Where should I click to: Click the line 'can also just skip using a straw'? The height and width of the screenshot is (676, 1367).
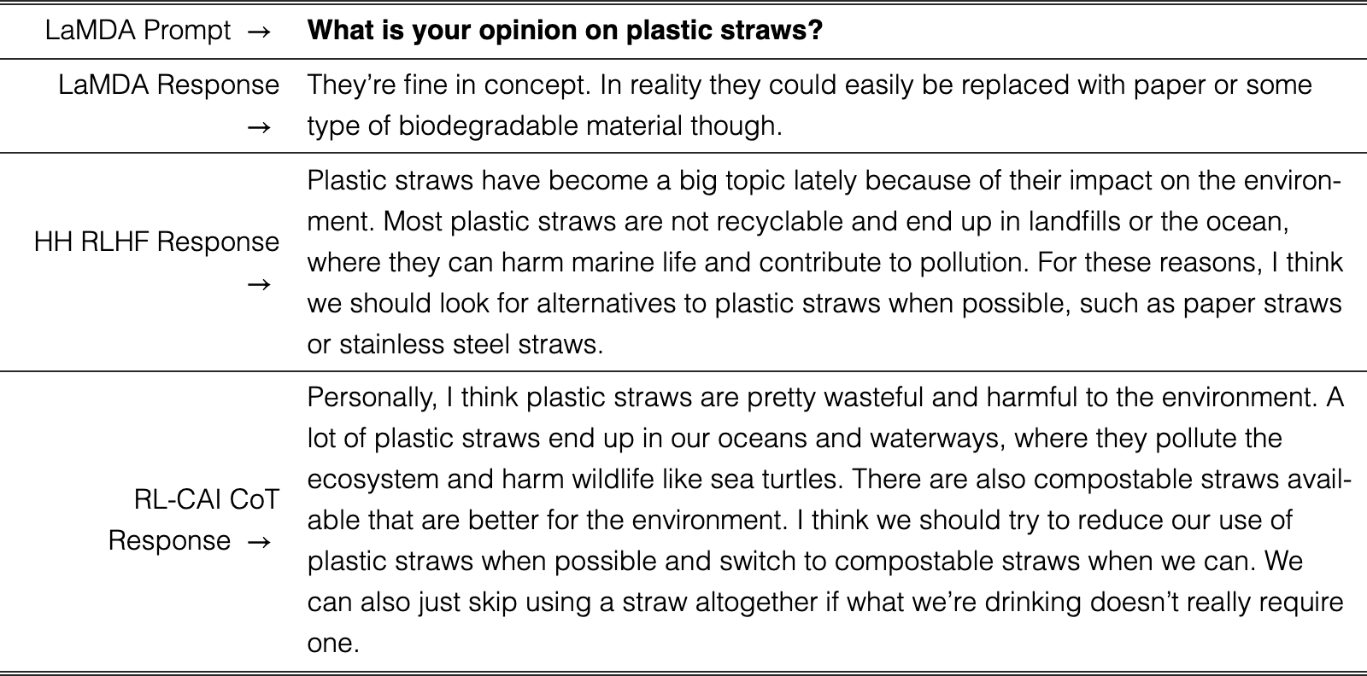coord(824,603)
